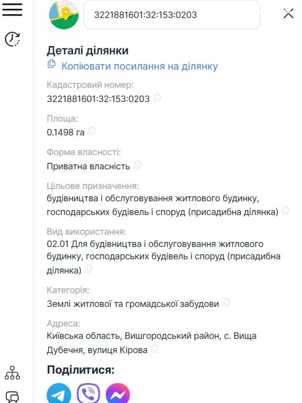The width and height of the screenshot is (302, 403).
Task: Open the hamburger menu
Action: tap(12, 10)
